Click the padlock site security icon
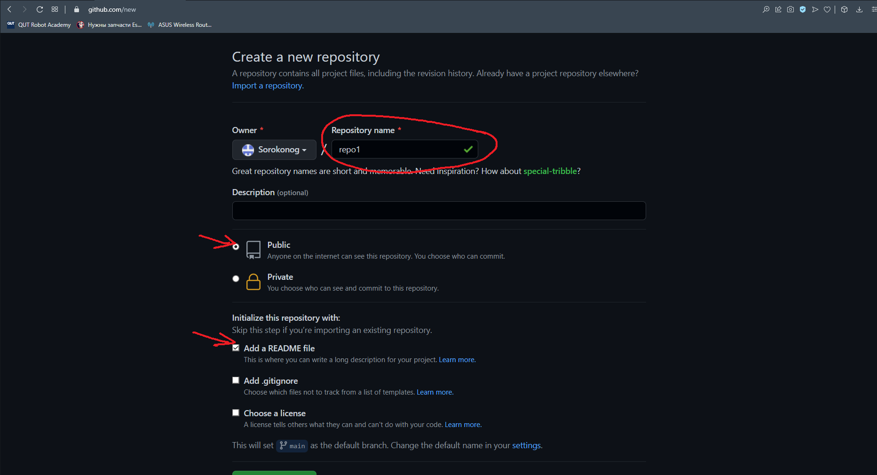This screenshot has height=475, width=877. tap(77, 9)
